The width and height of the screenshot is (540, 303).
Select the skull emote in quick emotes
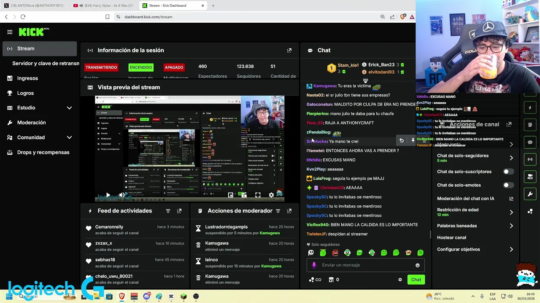point(311,253)
